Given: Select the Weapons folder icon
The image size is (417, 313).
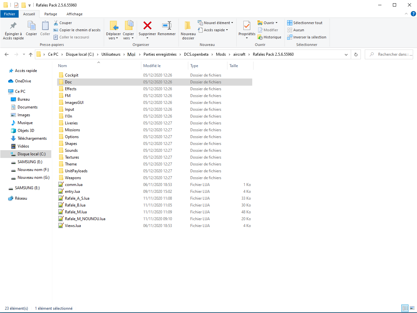Looking at the screenshot, I should (61, 178).
